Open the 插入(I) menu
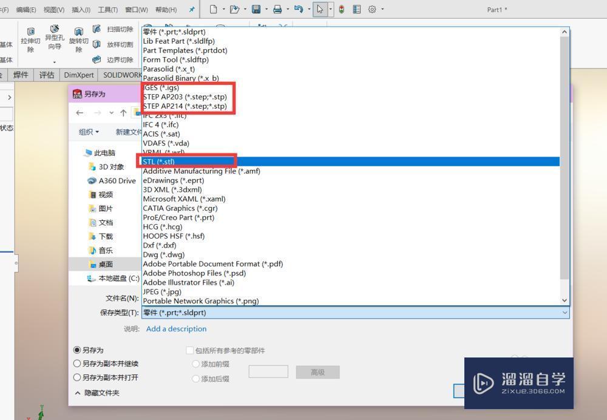Screen dimensions: 607x420 point(81,10)
